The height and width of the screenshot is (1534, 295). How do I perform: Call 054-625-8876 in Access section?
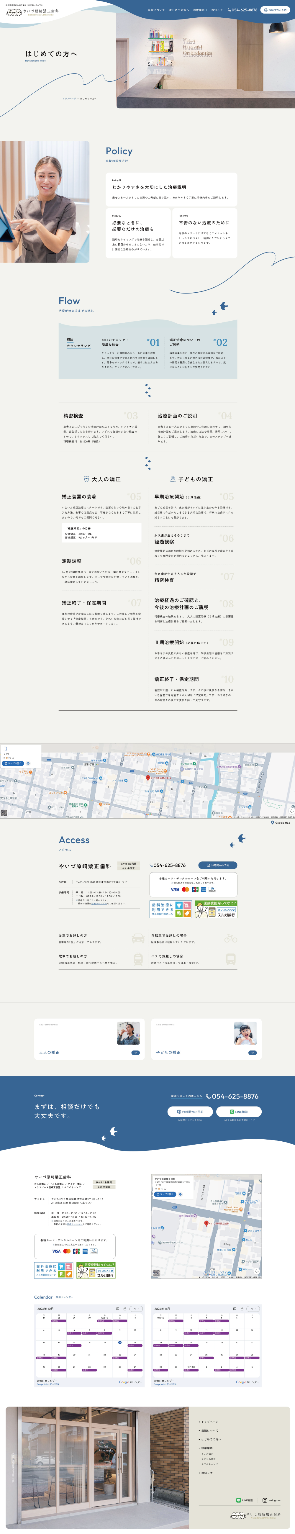168,865
